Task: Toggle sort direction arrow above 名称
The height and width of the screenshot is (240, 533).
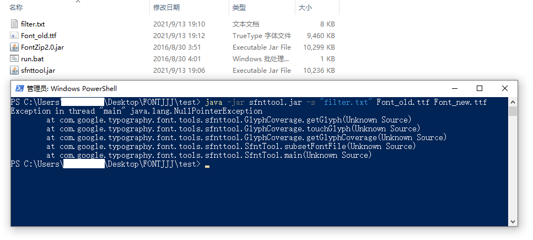Action: tap(78, 2)
